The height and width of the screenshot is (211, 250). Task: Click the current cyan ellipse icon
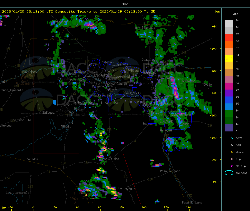click(229, 173)
